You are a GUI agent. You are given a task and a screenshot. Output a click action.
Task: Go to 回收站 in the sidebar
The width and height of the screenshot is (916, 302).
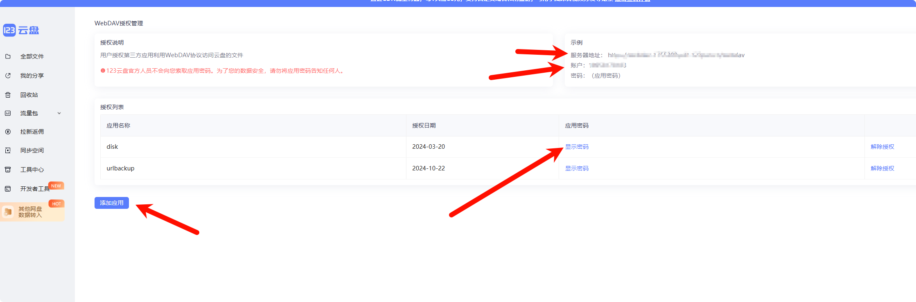coord(29,95)
